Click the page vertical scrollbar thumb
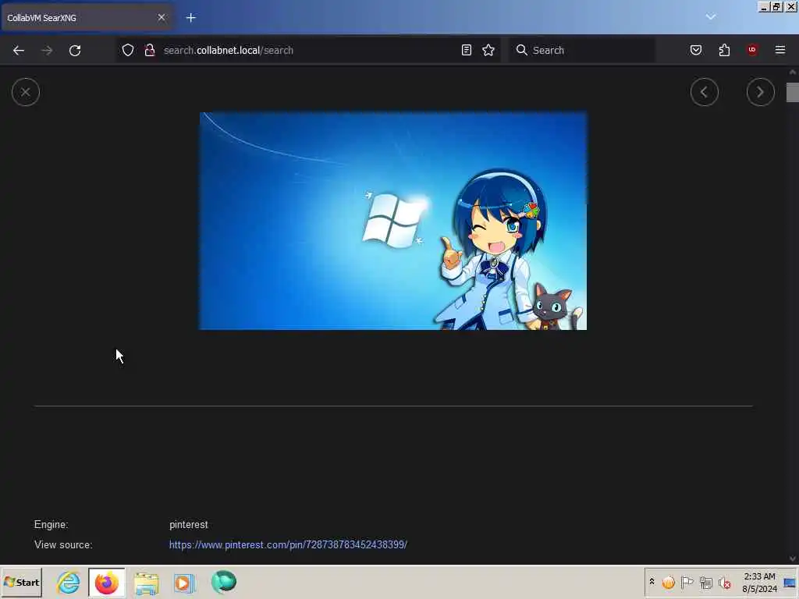Screen dimensions: 799x599 793,92
